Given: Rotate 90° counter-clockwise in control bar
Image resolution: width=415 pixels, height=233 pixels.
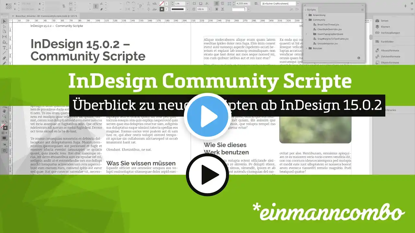Looking at the screenshot, I should coord(133,3).
